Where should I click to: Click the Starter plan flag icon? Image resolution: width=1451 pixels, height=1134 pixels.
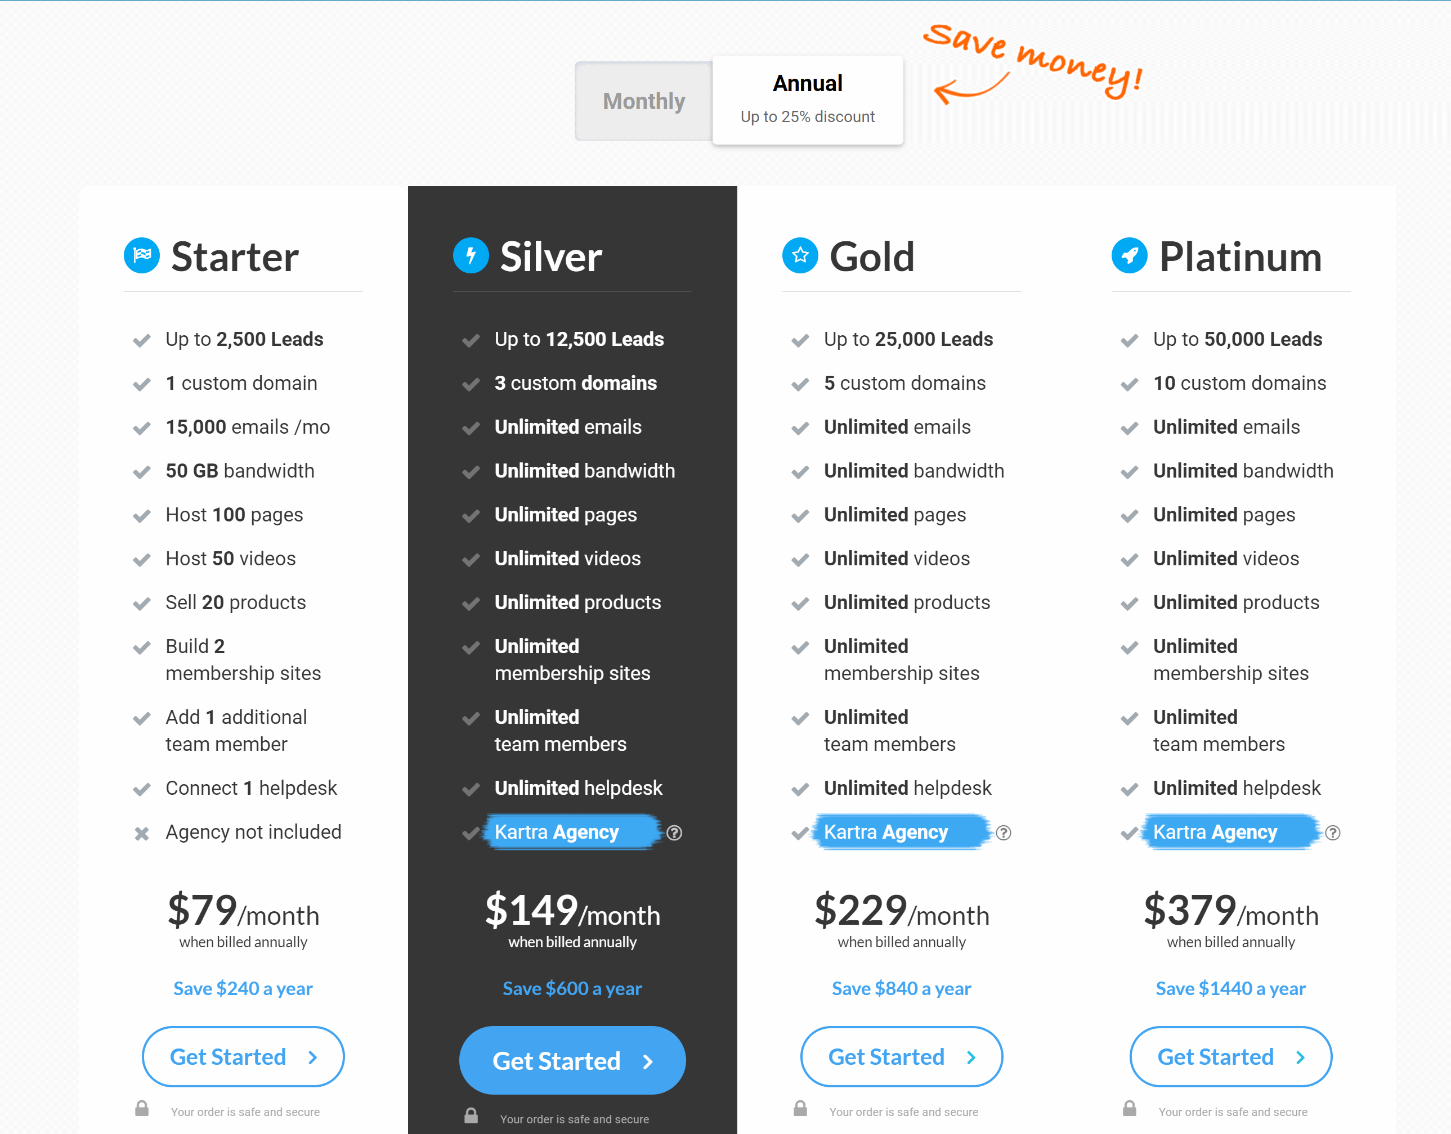[141, 255]
